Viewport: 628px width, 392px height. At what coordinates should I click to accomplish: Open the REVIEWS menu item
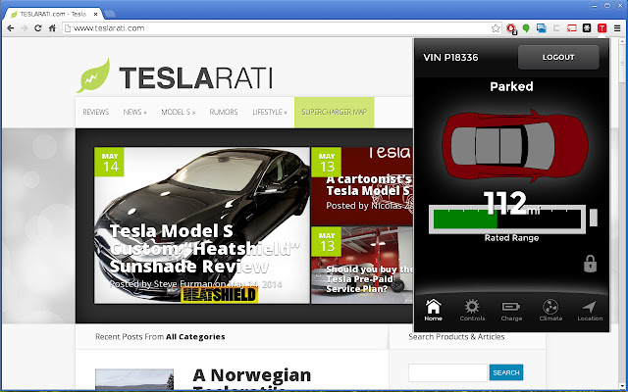click(x=96, y=112)
